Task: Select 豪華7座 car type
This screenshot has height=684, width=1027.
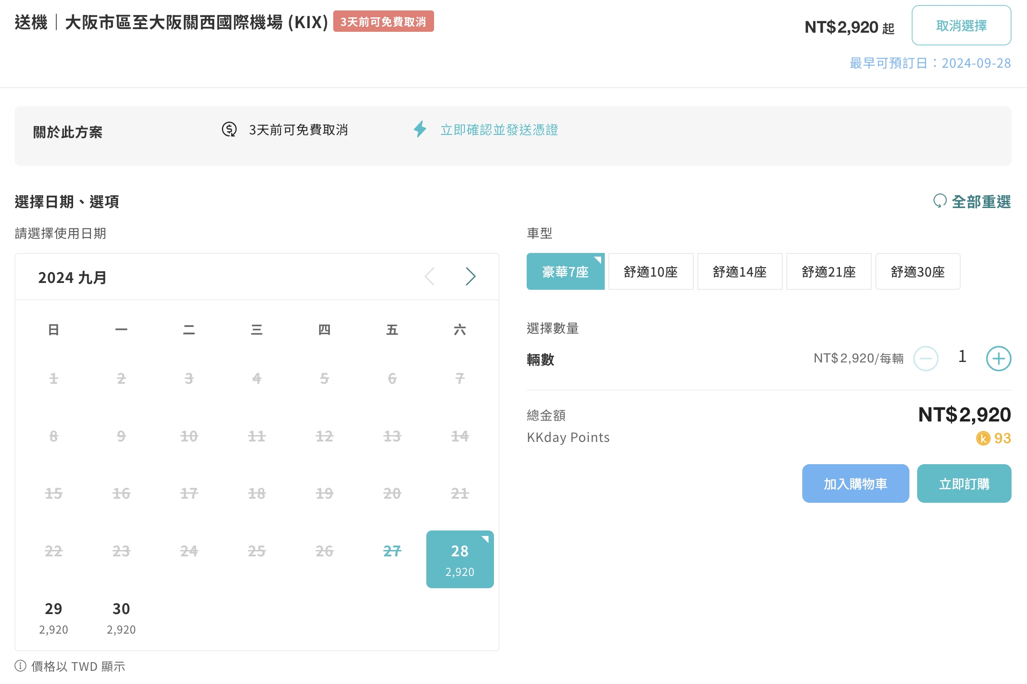Action: [565, 271]
